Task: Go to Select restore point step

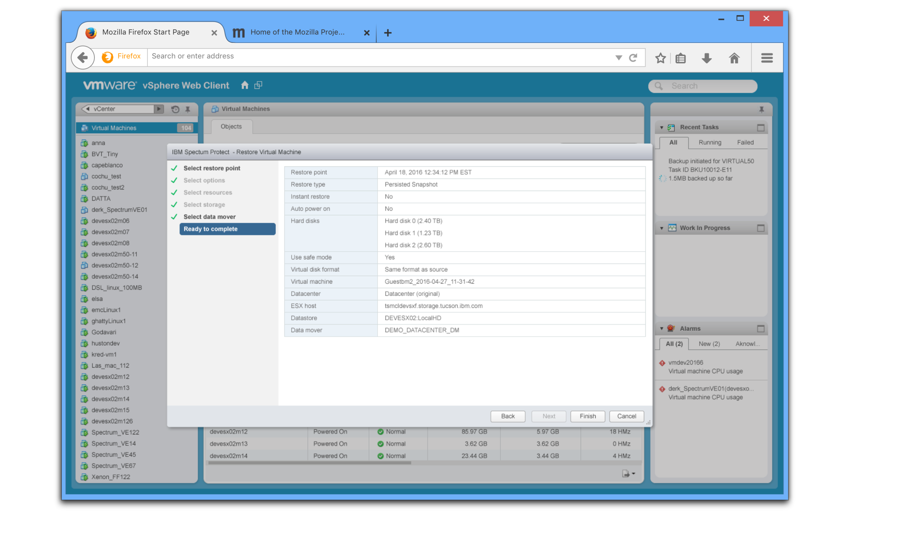Action: click(x=212, y=168)
